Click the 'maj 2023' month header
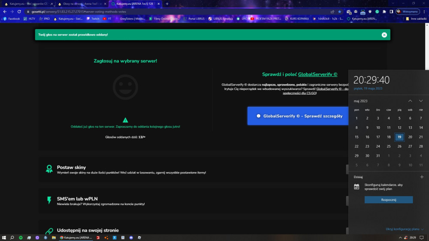The image size is (429, 241). tap(361, 101)
